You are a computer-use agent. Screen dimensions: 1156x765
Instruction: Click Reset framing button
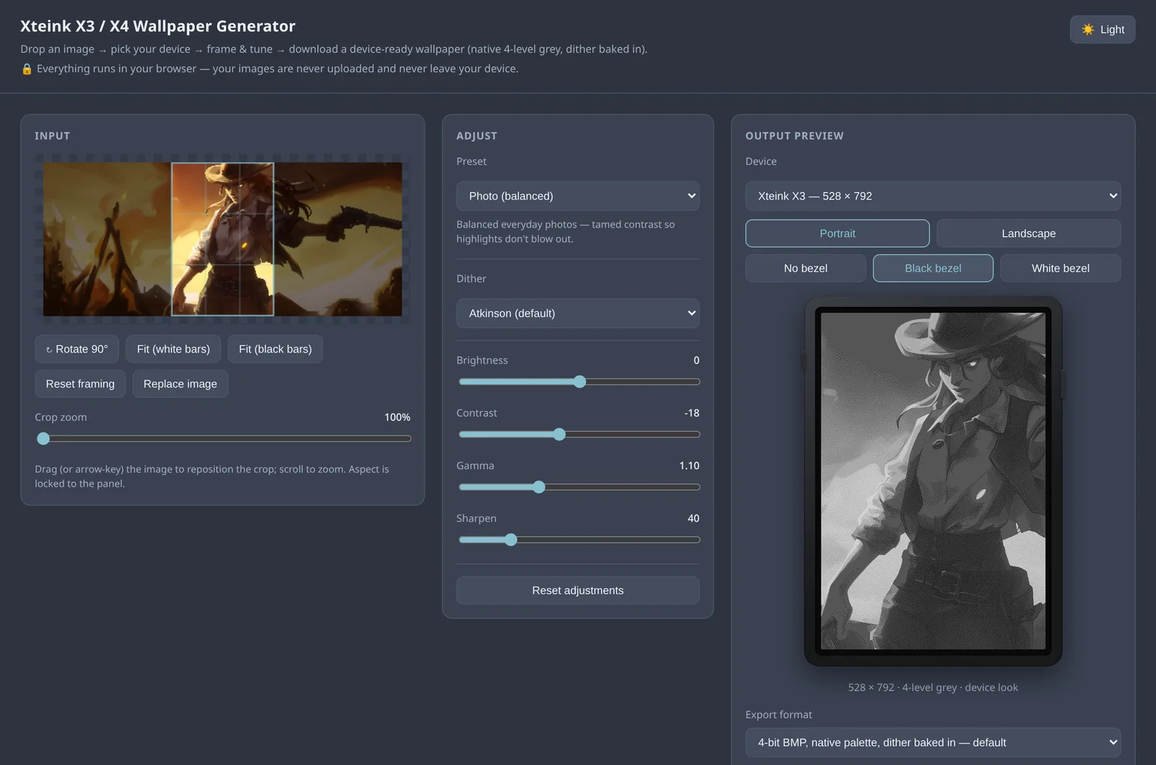(x=80, y=384)
